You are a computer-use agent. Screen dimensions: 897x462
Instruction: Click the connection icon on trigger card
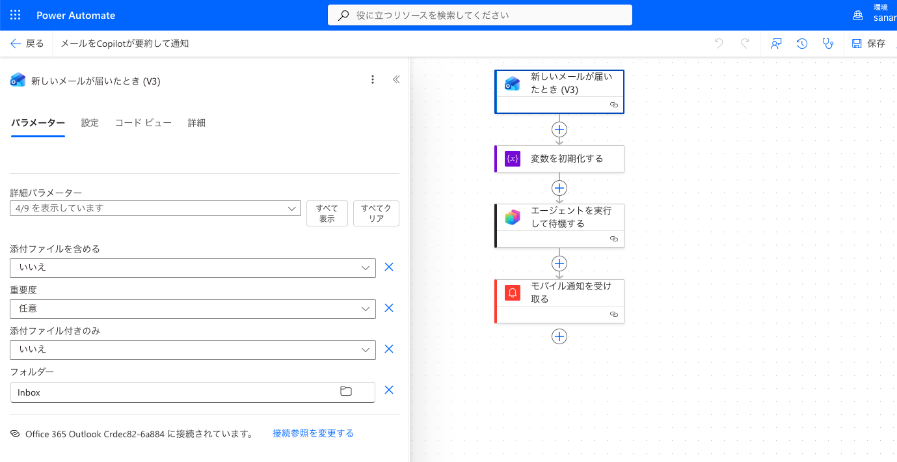[x=613, y=105]
